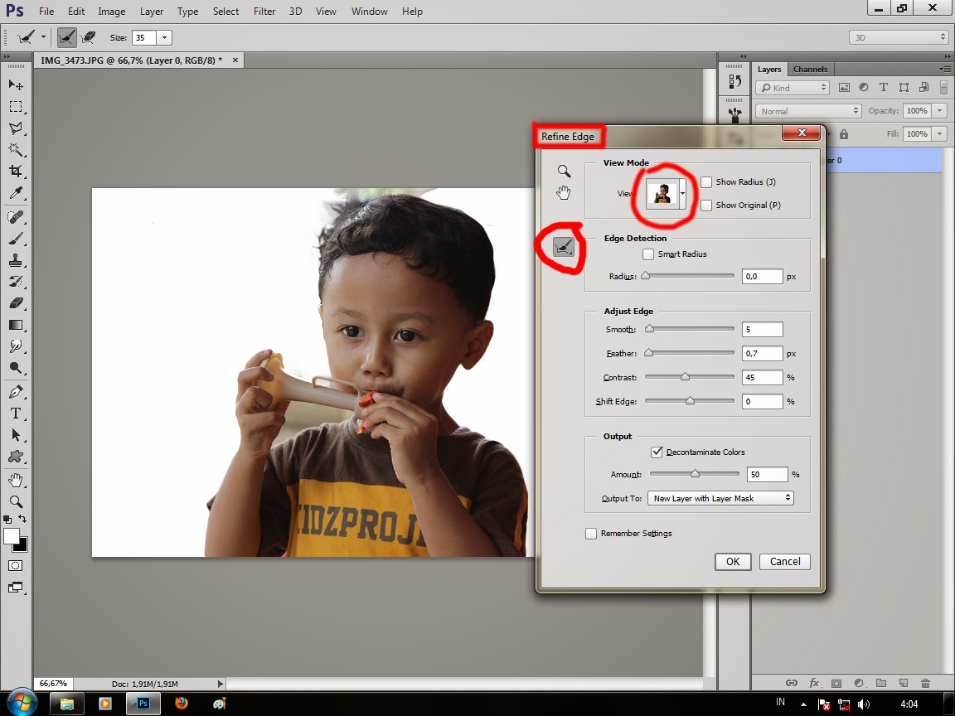955x716 pixels.
Task: Enable Show Original (P) checkbox
Action: [706, 206]
